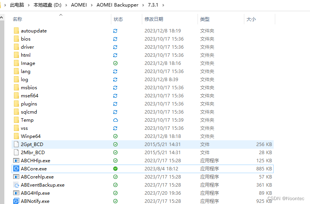
Task: Click the synced checkmark icon for Image
Action: tap(116, 63)
